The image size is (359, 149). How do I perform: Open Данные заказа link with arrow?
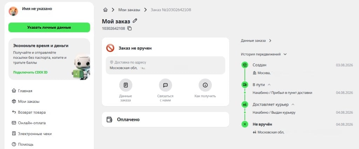pyautogui.click(x=256, y=41)
